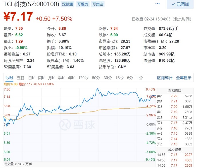Screen dimensions: 206x168
Task: Switch to the 分时 chart tab
Action: 9,78
